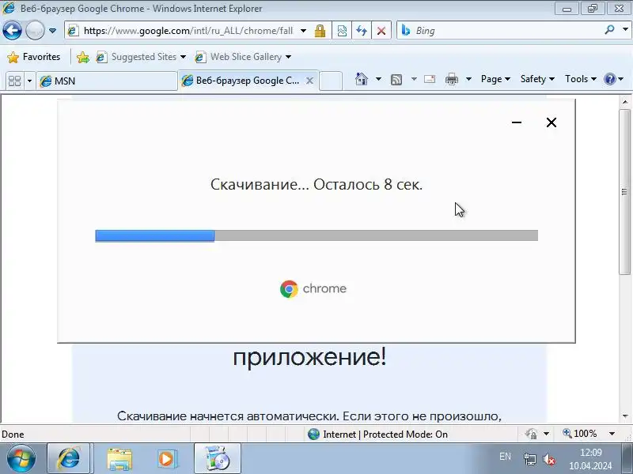Image resolution: width=633 pixels, height=474 pixels.
Task: Click the muted volume tray icon
Action: (x=549, y=459)
